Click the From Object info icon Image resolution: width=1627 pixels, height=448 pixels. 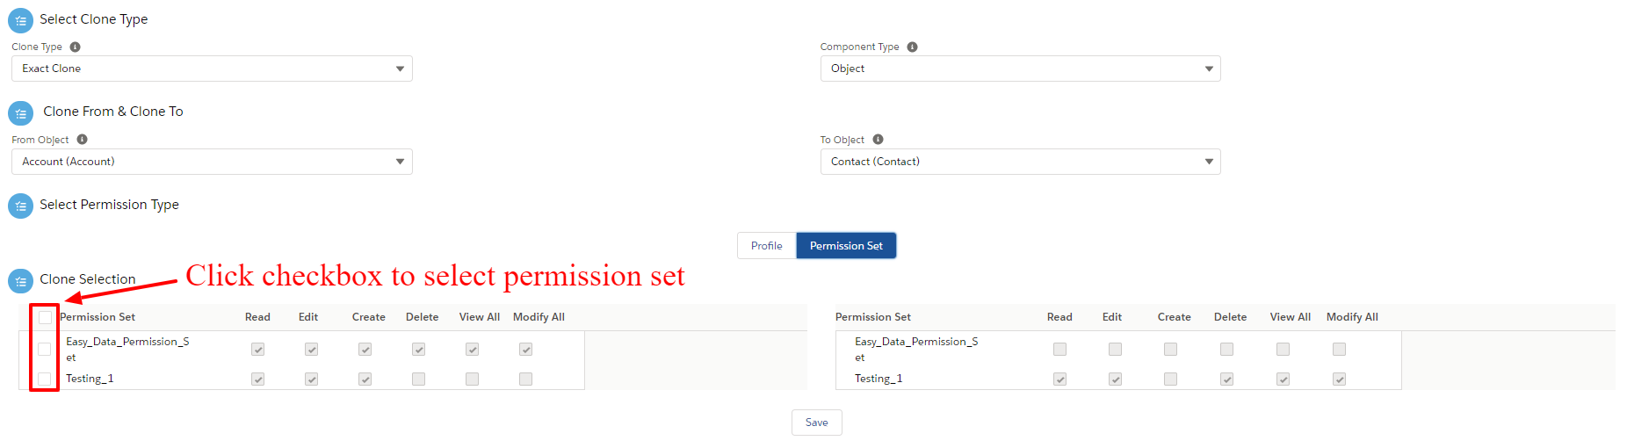click(x=82, y=139)
